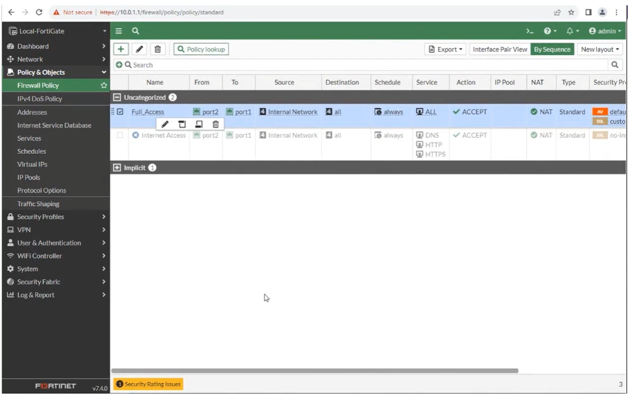Expand the Implicit section
The image size is (632, 406).
[117, 168]
